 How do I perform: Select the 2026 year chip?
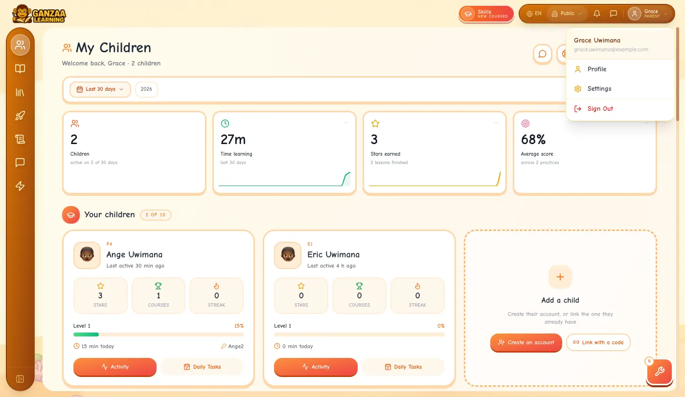[x=146, y=89]
